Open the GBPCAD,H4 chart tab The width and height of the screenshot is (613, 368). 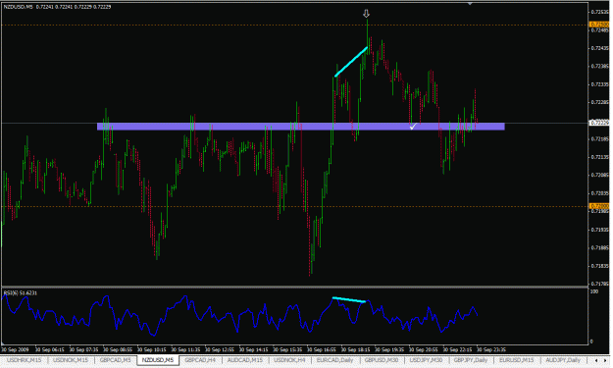[200, 360]
